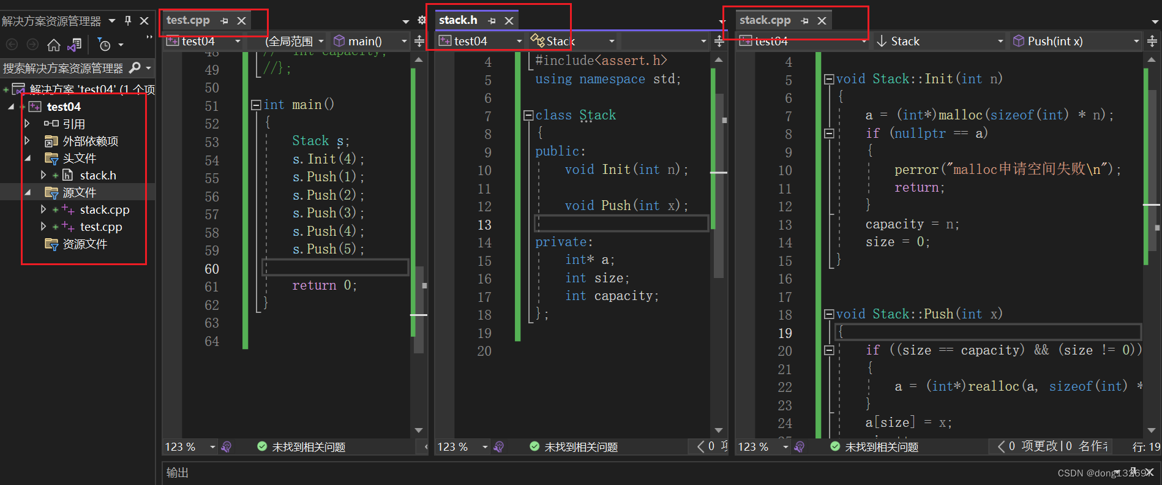Viewport: 1162px width, 485px height.
Task: Toggle pin on the stack.cpp tab
Action: pyautogui.click(x=804, y=21)
